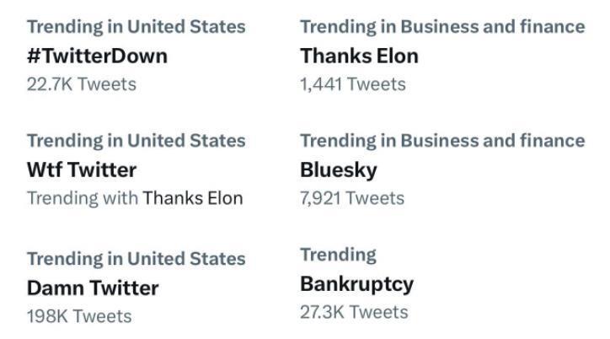Click 'Trending' label above Bankruptcy
This screenshot has height=339, width=610.
[x=338, y=256]
